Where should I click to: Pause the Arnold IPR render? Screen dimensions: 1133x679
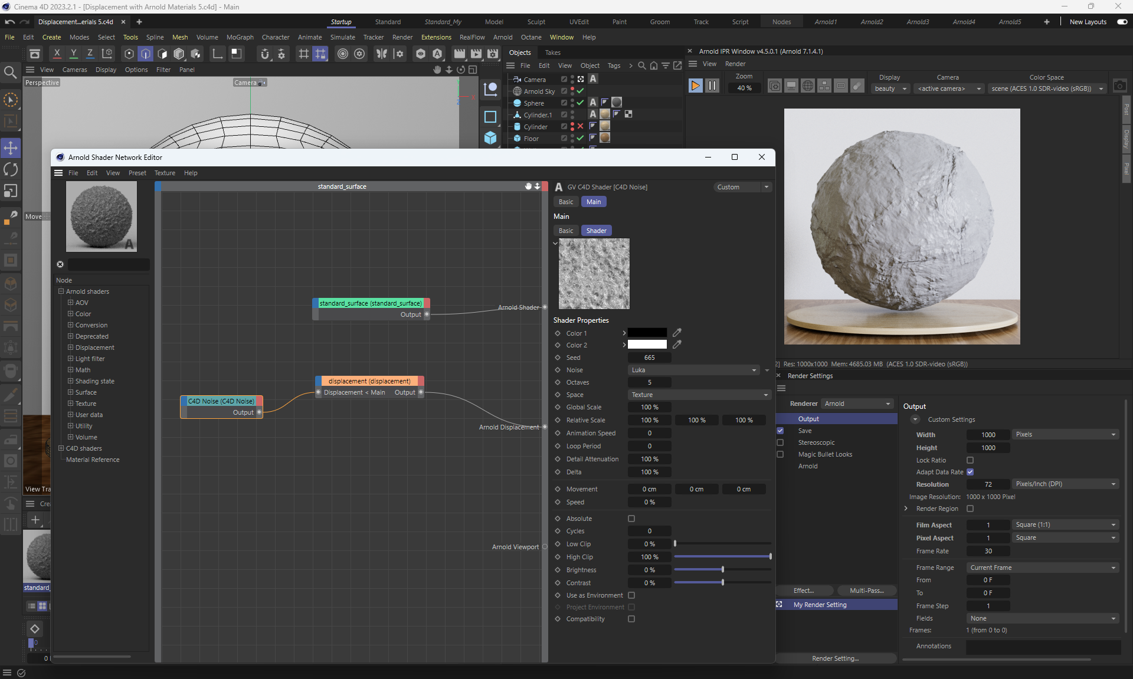[712, 86]
